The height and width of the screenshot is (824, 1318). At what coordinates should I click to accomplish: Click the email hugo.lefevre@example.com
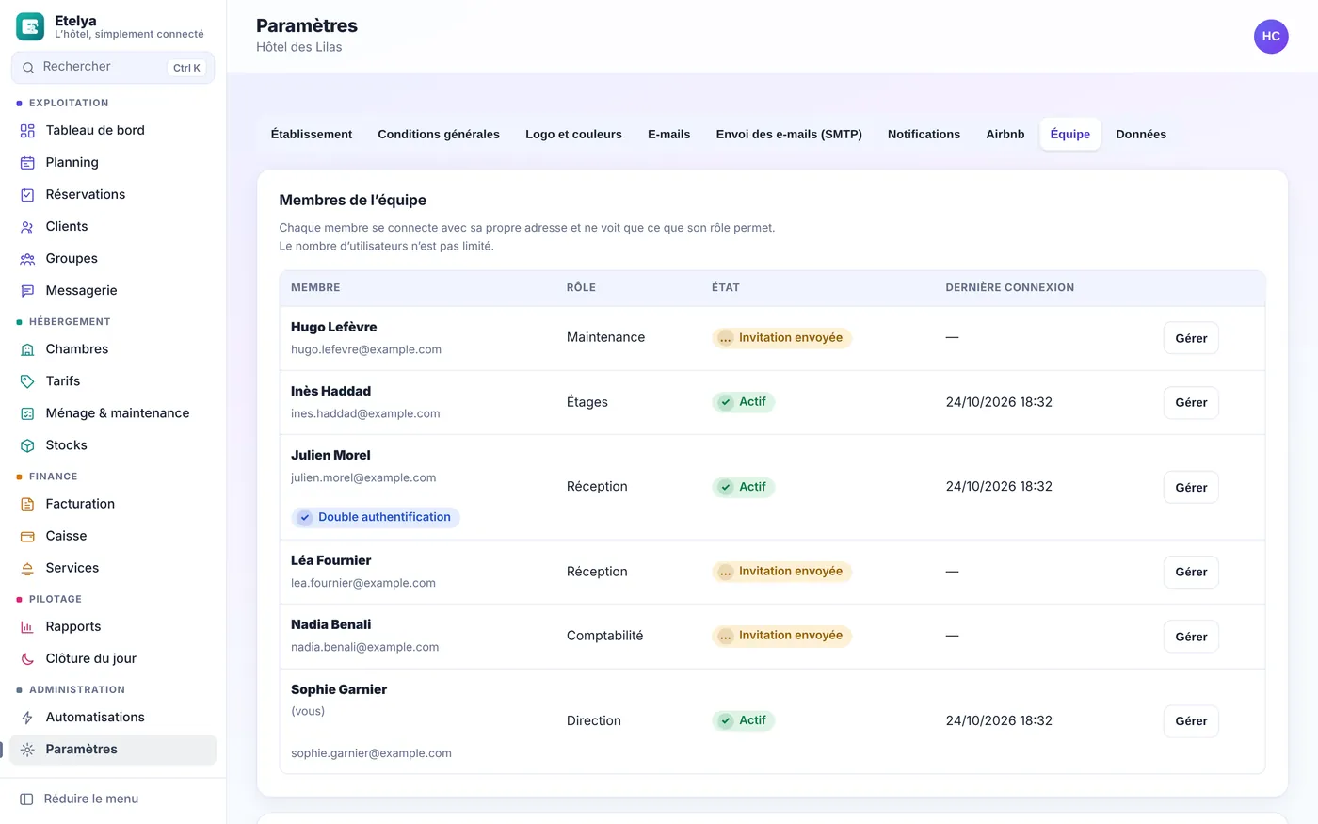[366, 349]
